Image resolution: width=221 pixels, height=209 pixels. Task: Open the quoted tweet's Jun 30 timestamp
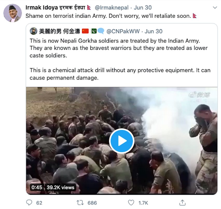tap(154, 31)
